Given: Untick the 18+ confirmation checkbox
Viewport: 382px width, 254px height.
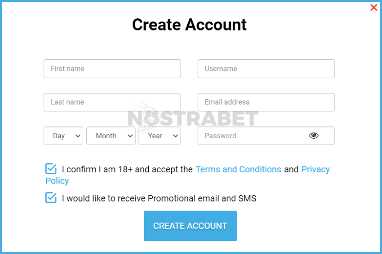Looking at the screenshot, I should tap(51, 169).
